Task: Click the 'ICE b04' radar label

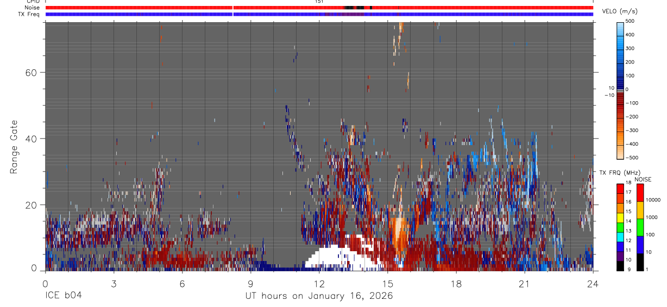Action: point(63,296)
